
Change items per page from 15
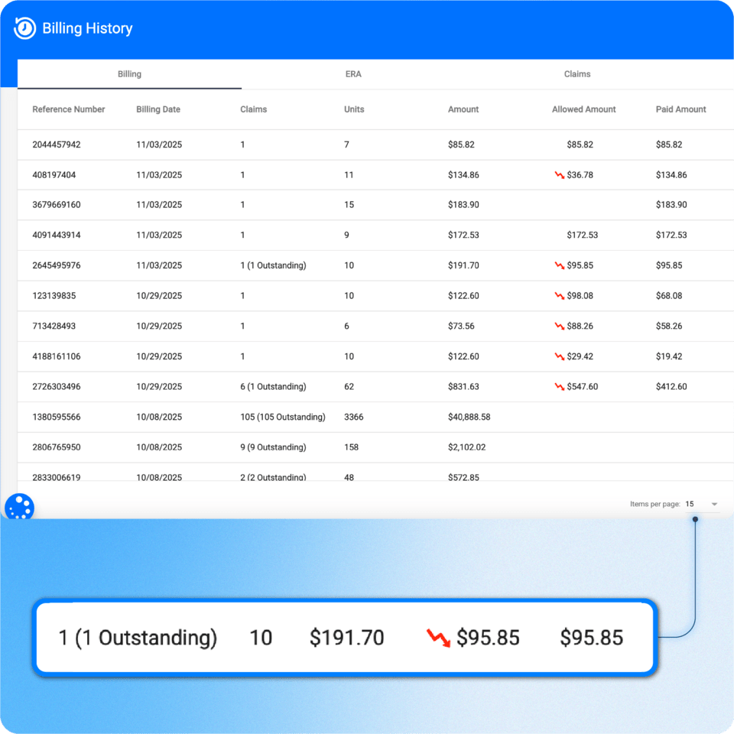pos(690,504)
